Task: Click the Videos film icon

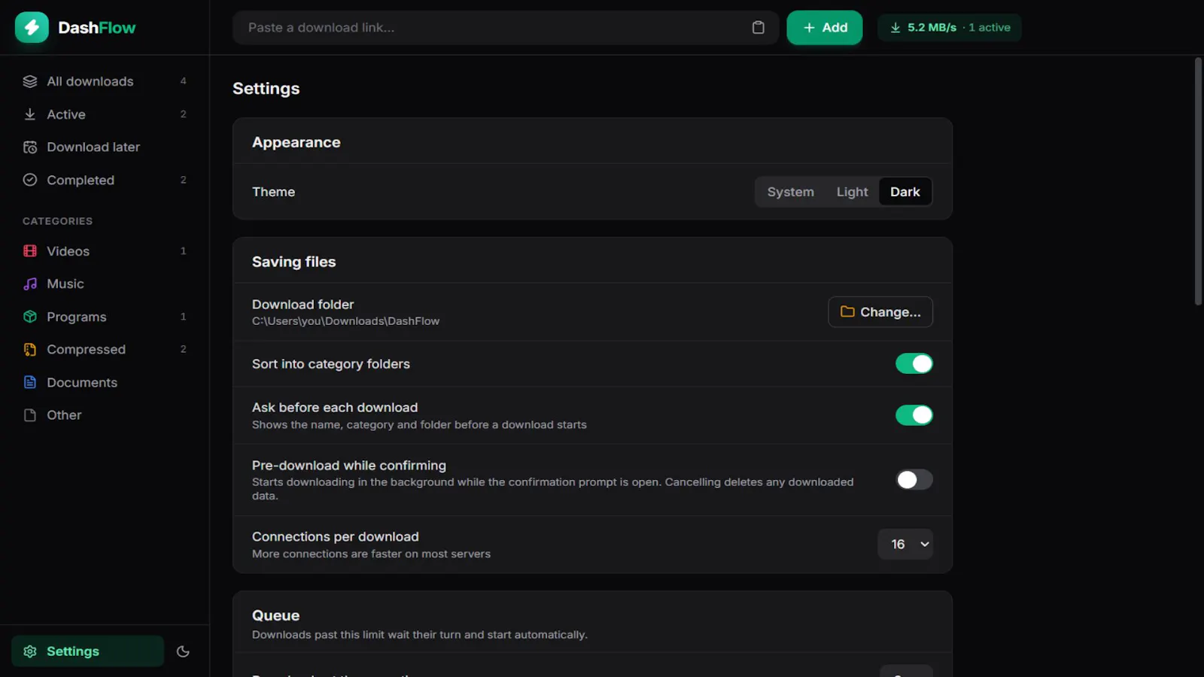Action: (30, 251)
